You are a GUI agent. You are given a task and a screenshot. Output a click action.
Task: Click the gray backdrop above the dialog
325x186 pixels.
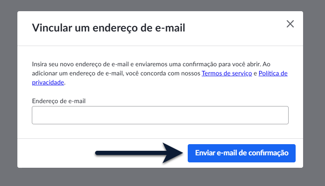tap(162, 5)
